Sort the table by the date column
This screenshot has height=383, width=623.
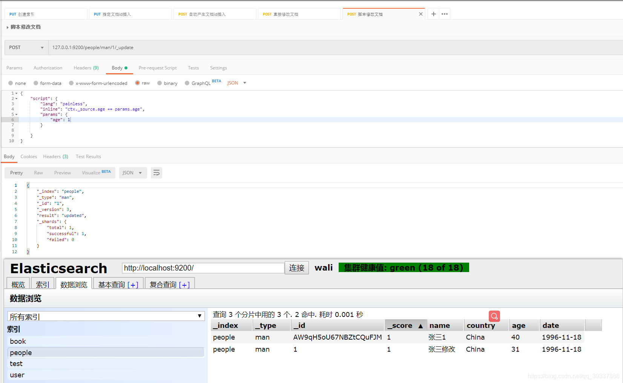[x=562, y=325]
